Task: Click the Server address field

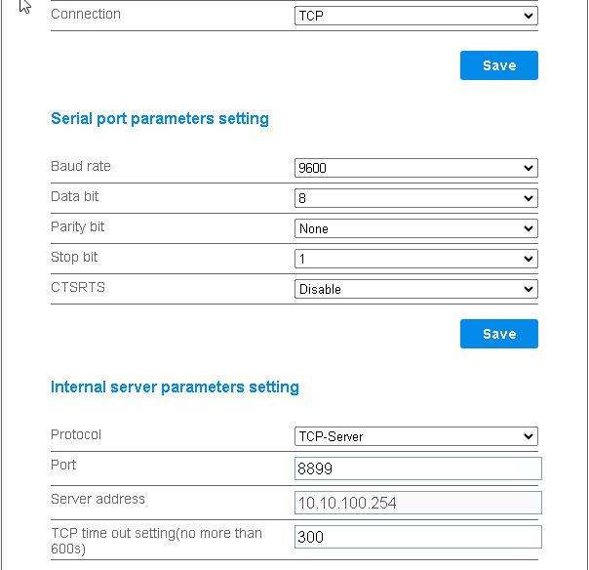Action: (x=417, y=503)
